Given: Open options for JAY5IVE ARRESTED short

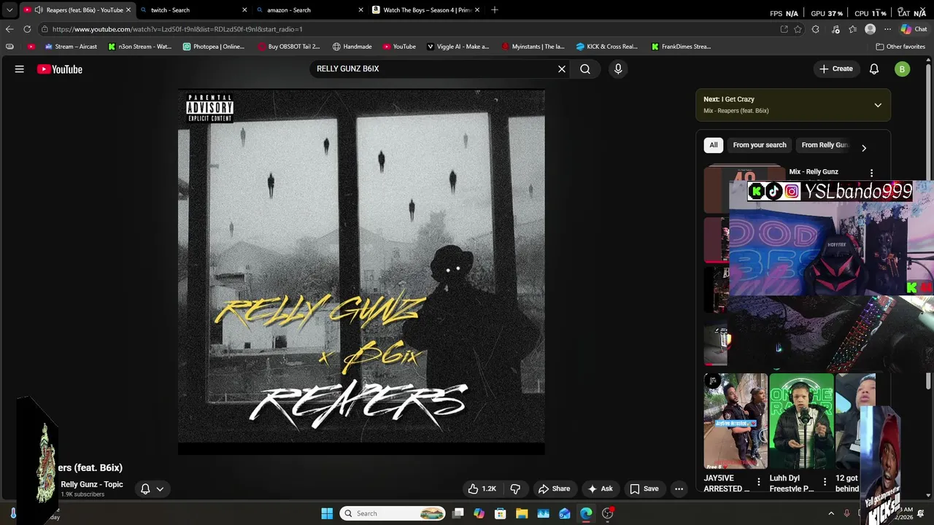Looking at the screenshot, I should click(x=759, y=482).
